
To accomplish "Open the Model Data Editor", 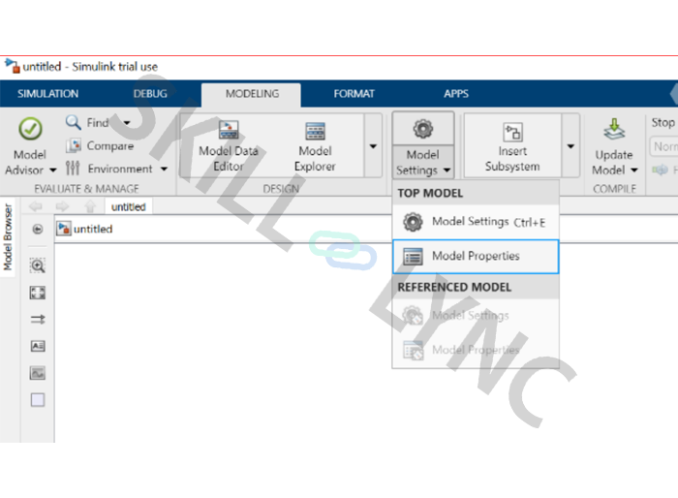I will pos(229,131).
